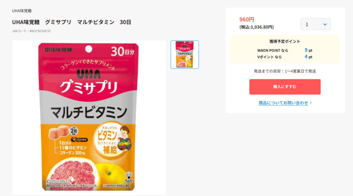The width and height of the screenshot is (353, 196).
Task: Open the quantity dropdown showing 1
Action: tap(315, 24)
